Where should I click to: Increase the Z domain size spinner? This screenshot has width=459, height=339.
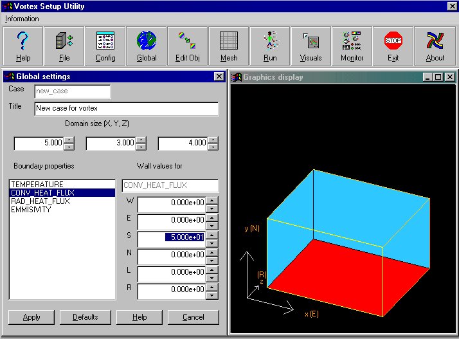pos(213,140)
